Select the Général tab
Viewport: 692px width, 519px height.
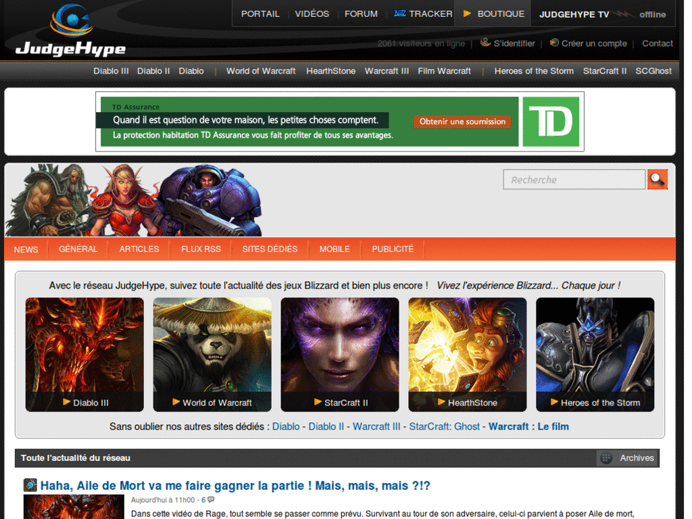[x=78, y=249]
